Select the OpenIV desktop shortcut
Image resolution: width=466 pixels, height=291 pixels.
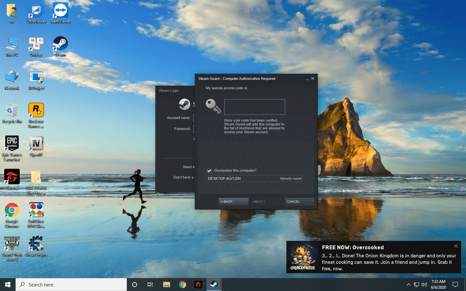click(36, 147)
